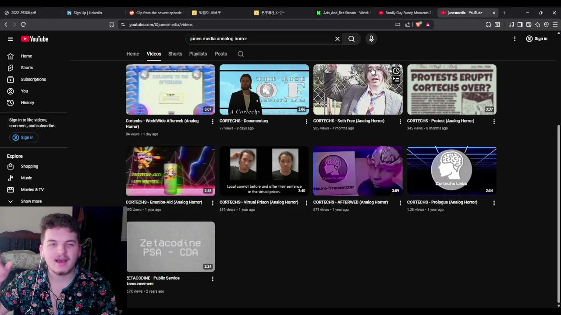Open options for Seth Free video
The image size is (561, 315).
pos(400,122)
